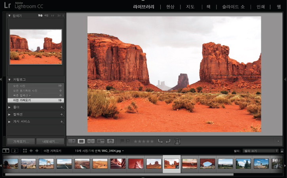Expand the 폴더 panel
The width and height of the screenshot is (287, 178).
click(10, 107)
